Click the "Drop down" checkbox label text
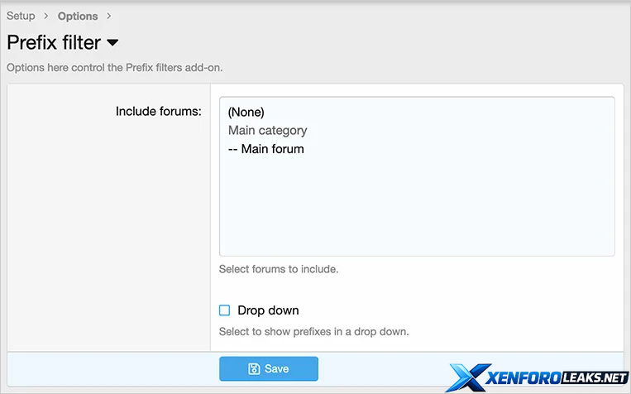The image size is (631, 394). 268,310
